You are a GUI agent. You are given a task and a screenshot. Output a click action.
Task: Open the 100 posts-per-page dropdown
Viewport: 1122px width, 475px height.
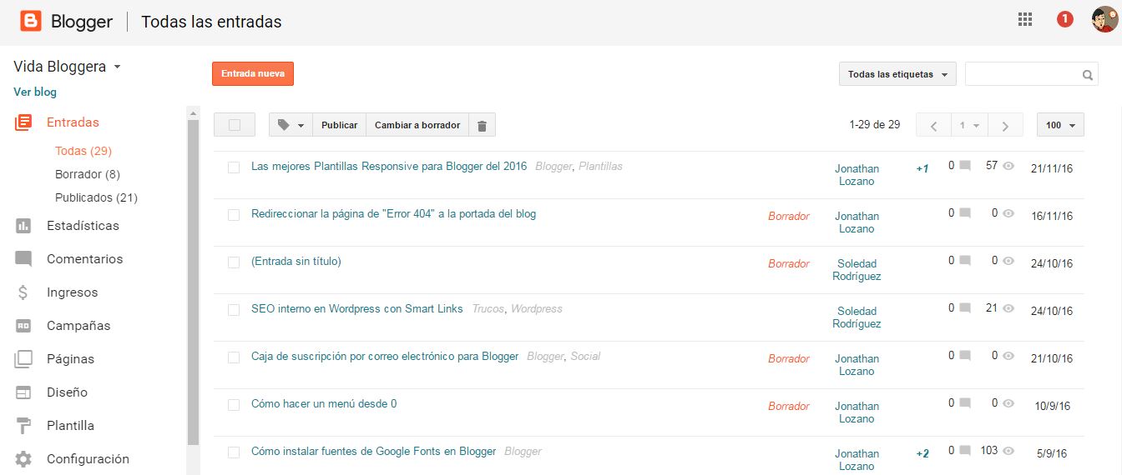[1059, 125]
